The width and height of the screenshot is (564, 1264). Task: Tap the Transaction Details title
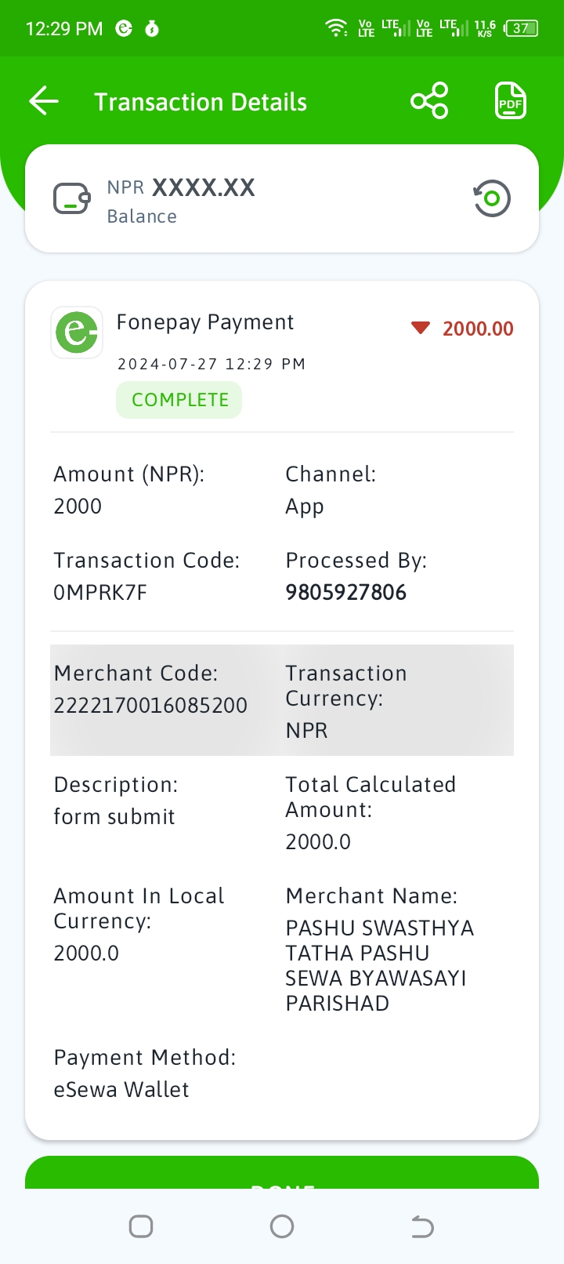201,102
